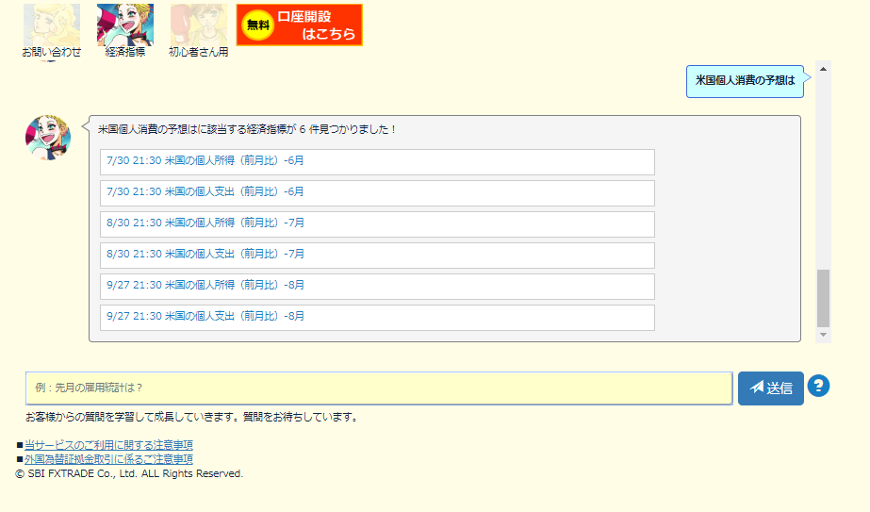870x512 pixels.
Task: Open 7/30 米国の個人所得 6月 result
Action: (x=377, y=161)
